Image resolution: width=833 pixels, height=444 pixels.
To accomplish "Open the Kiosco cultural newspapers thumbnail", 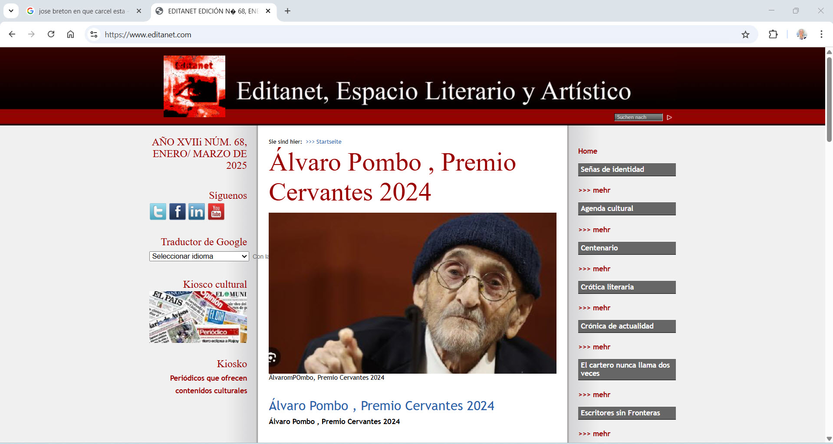I will tap(198, 317).
